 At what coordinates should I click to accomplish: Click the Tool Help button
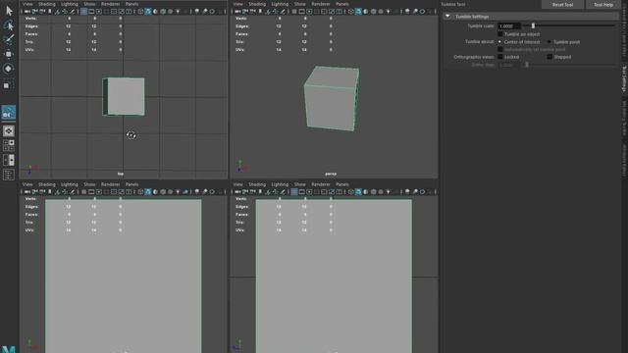(x=603, y=4)
